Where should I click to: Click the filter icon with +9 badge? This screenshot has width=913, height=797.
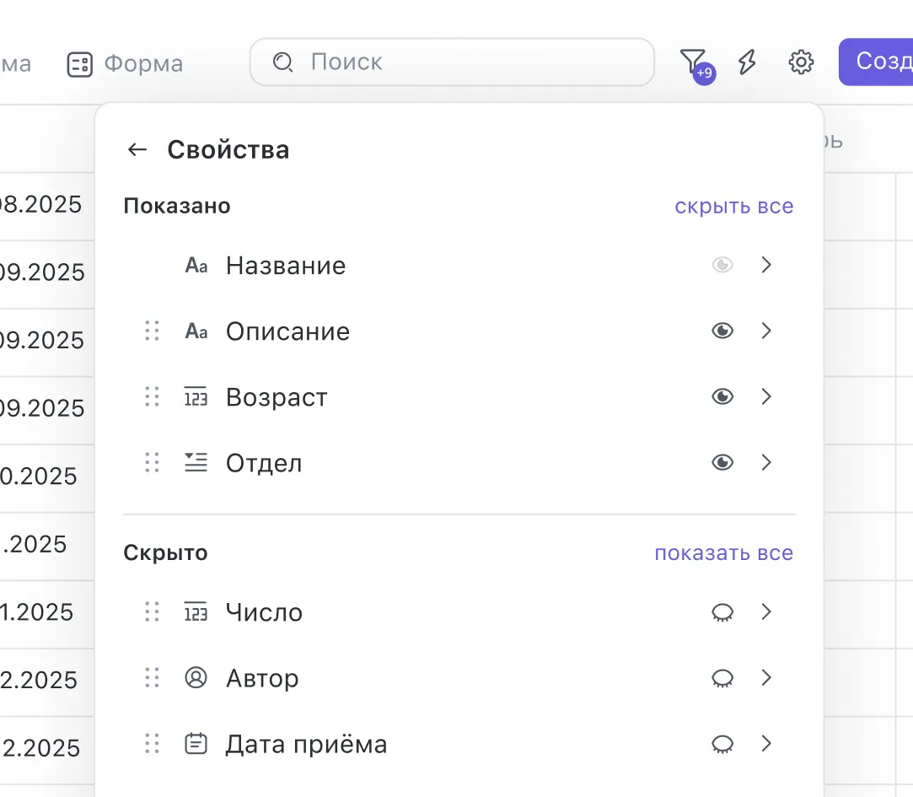click(x=693, y=62)
